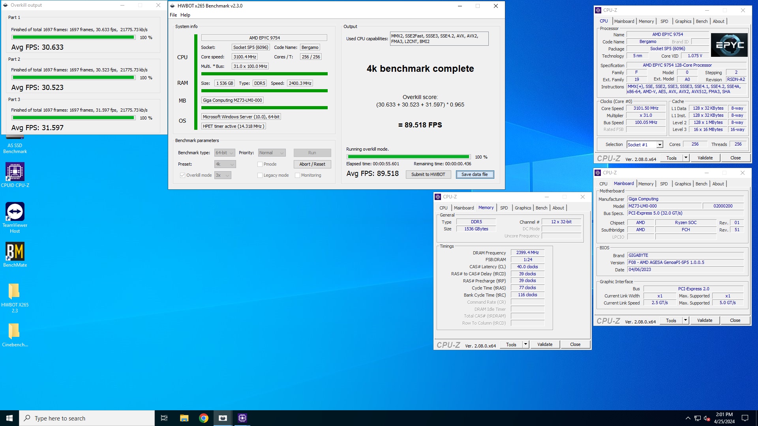The image size is (758, 426).
Task: Launch BenchMate desktop icon
Action: 15,255
